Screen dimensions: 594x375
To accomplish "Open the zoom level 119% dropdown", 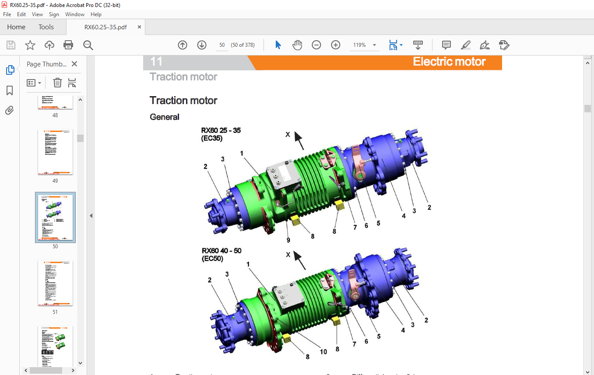I will click(375, 45).
